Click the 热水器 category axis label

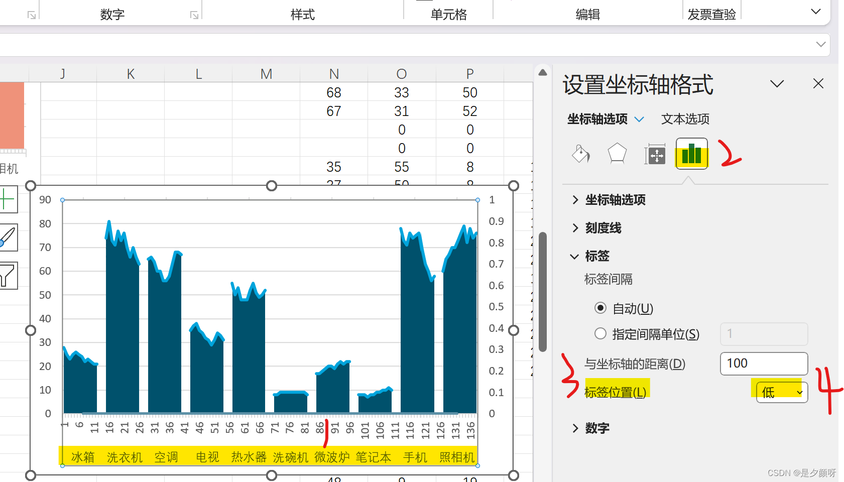coord(249,457)
